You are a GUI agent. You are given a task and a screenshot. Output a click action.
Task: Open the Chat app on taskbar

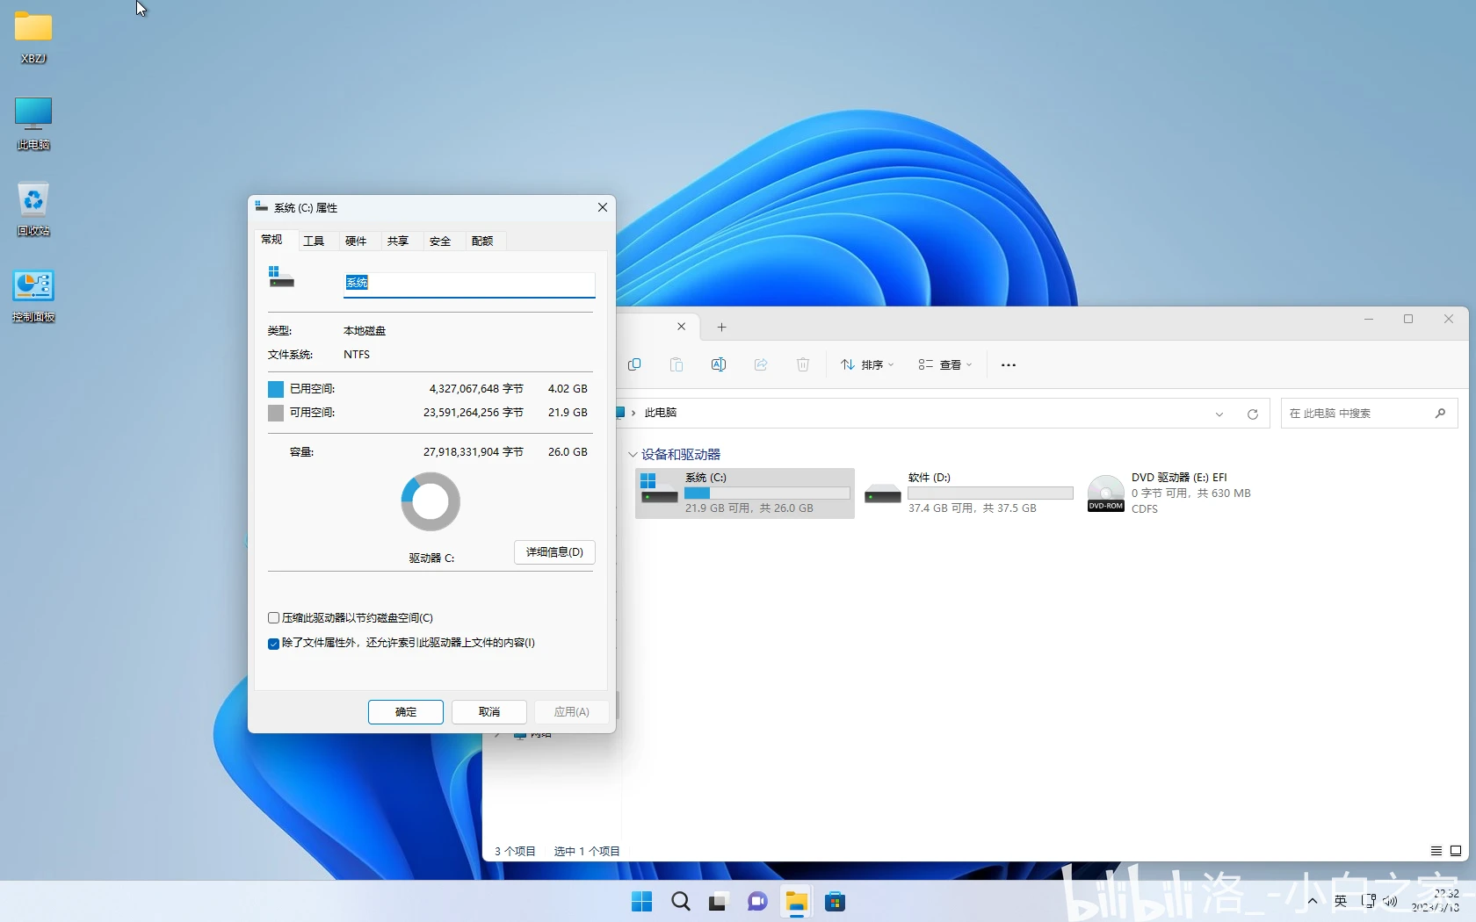click(757, 902)
